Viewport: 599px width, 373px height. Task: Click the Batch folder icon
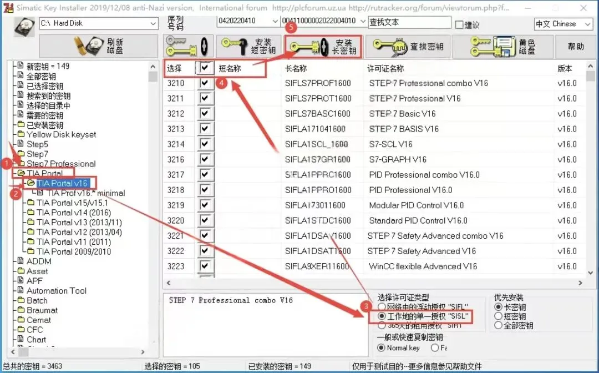point(21,300)
